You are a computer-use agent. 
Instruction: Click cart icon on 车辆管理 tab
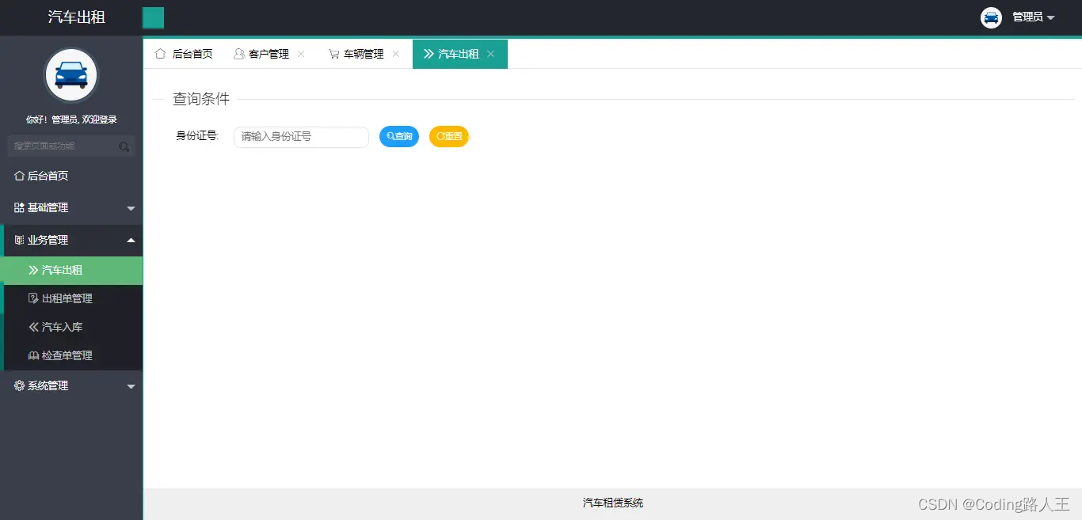[x=334, y=54]
